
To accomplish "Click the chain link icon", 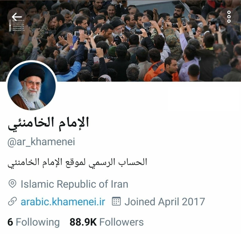I will point(12,202).
